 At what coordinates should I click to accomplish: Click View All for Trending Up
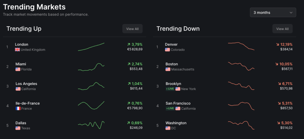pos(132,29)
